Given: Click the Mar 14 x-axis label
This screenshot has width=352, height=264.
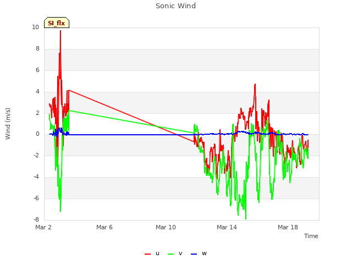Looking at the screenshot, I should (x=227, y=227).
